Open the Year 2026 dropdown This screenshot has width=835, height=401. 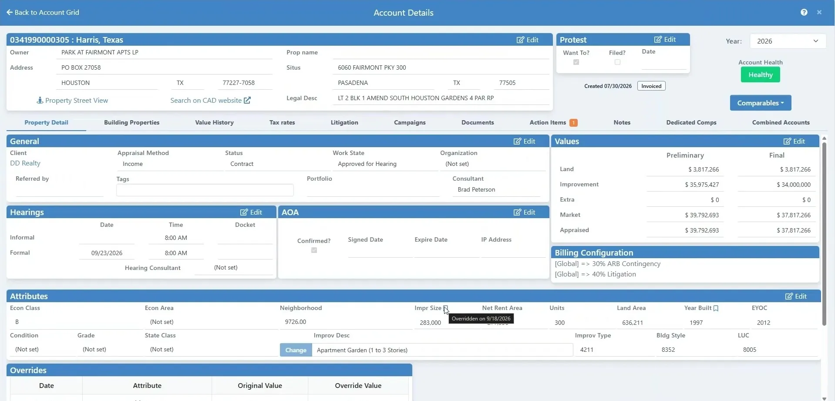[788, 41]
